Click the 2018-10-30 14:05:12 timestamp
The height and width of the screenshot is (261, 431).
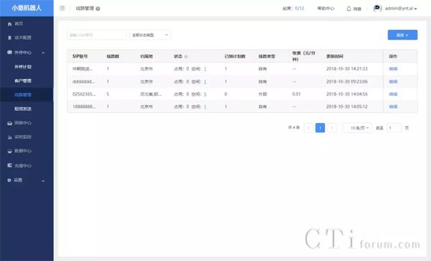[x=347, y=106]
